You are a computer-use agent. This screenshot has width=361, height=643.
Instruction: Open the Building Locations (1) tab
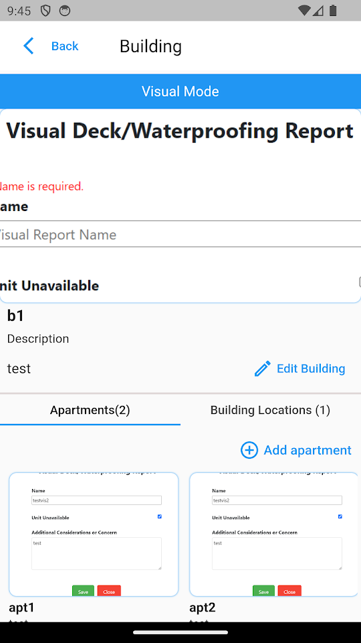[x=270, y=410]
